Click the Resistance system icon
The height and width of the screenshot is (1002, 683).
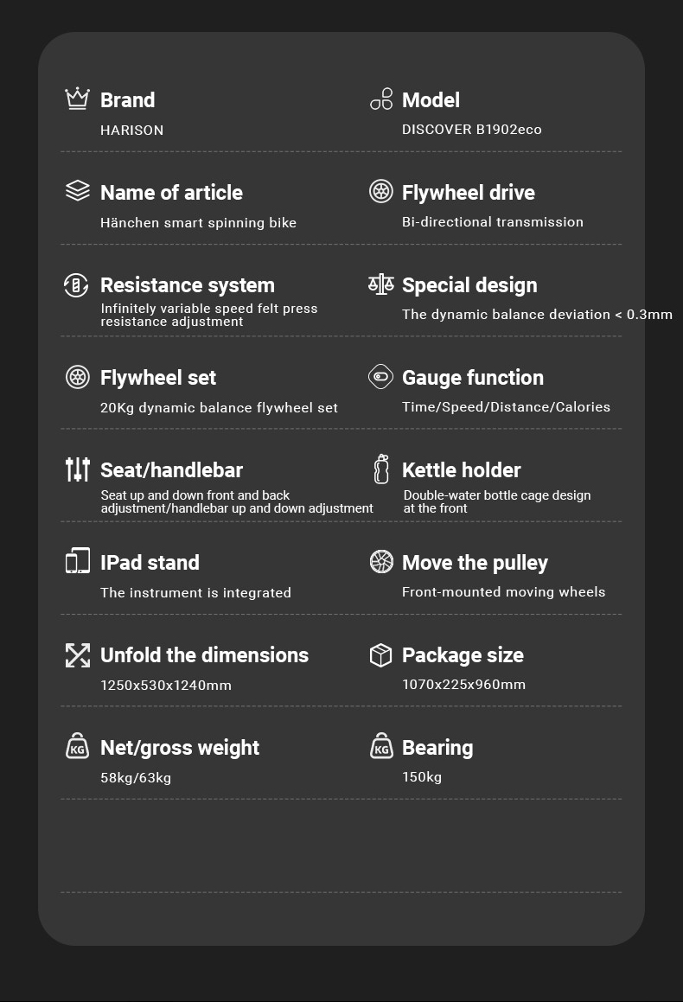click(76, 285)
